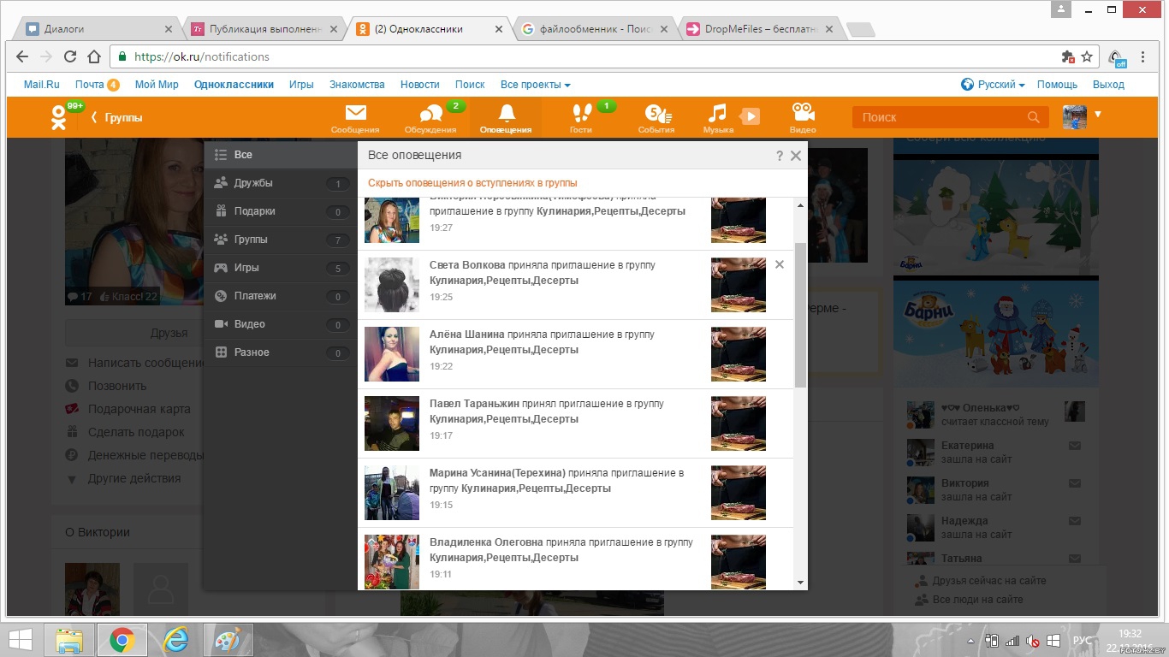Go back to Группы in header

(x=117, y=118)
